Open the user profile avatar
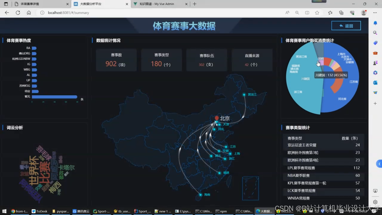This screenshot has width=382, height=215. (363, 13)
